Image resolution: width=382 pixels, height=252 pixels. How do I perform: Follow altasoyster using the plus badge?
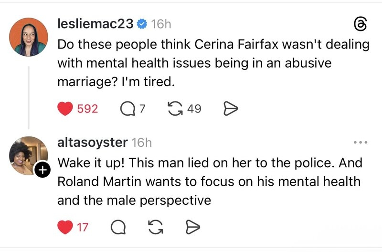(42, 170)
